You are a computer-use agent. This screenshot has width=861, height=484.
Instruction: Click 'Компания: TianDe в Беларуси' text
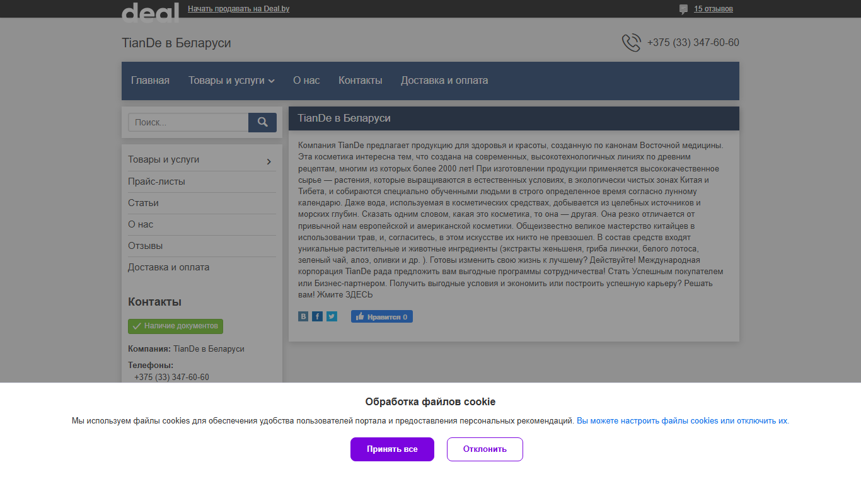[186, 349]
